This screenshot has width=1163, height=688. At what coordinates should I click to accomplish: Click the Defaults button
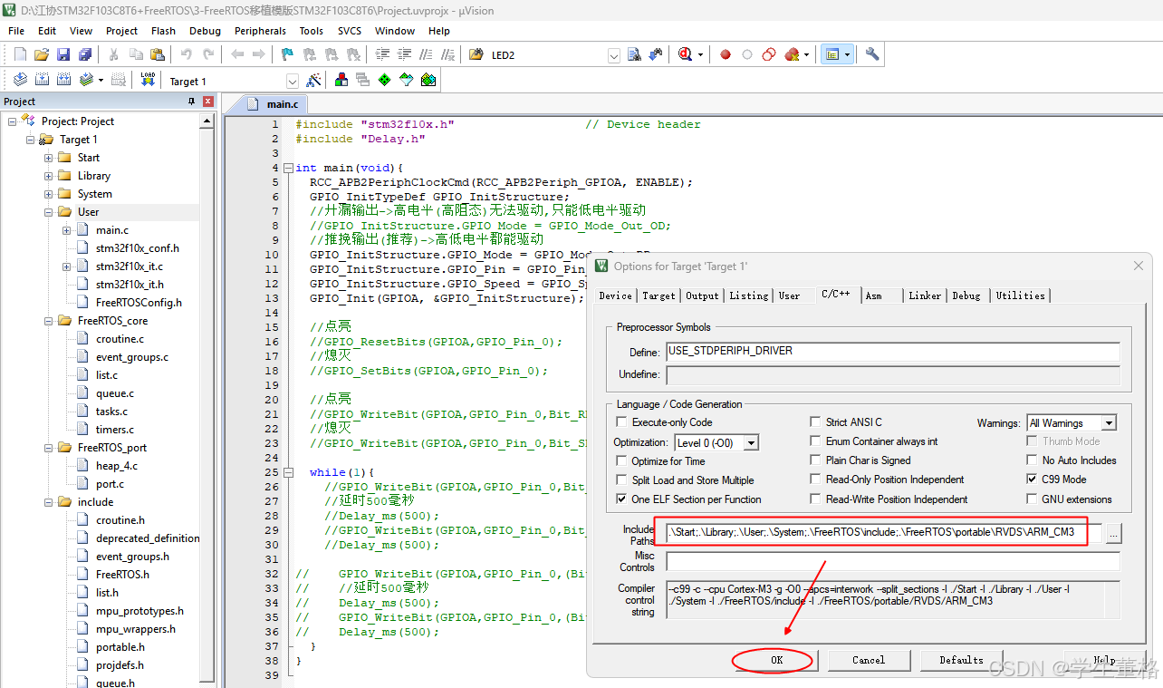point(961,660)
